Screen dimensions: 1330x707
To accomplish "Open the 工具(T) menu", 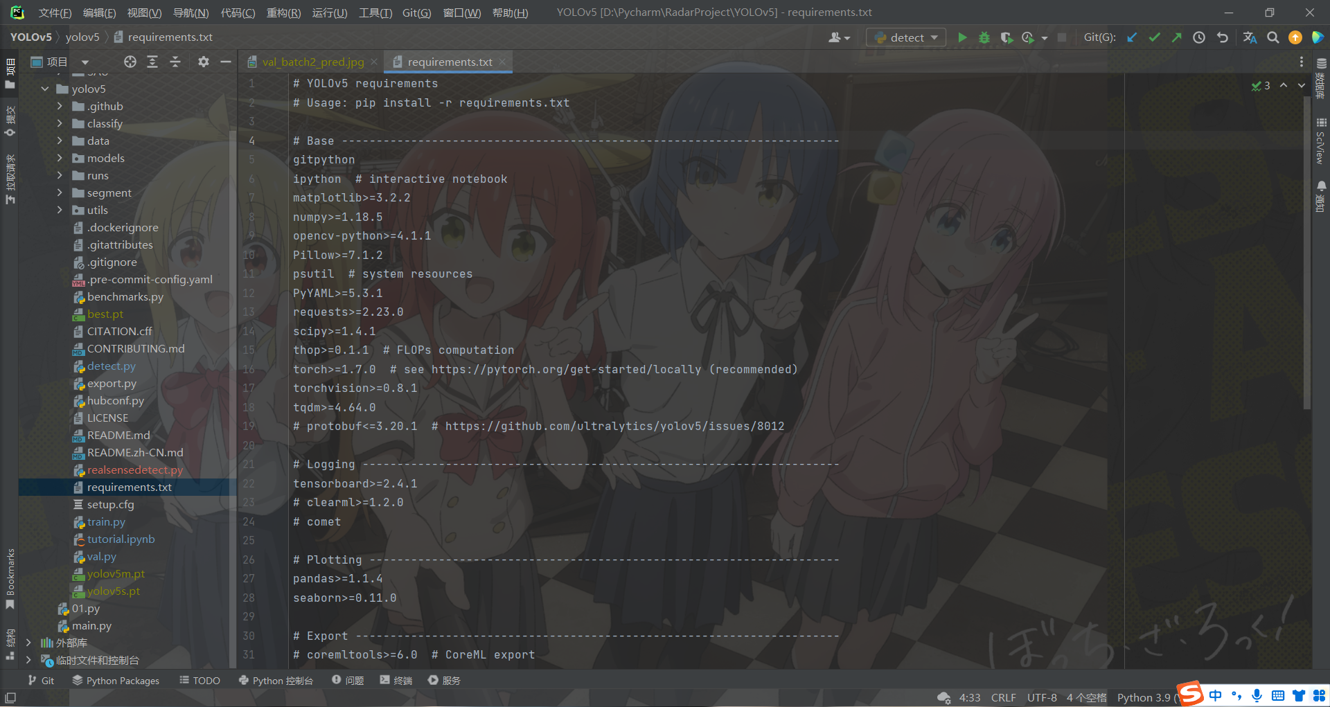I will pos(375,12).
